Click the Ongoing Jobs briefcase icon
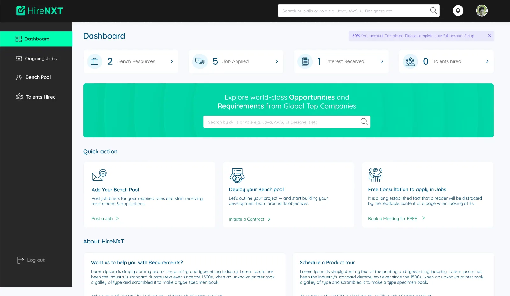Viewport: 510px width, 296px height. pyautogui.click(x=19, y=59)
